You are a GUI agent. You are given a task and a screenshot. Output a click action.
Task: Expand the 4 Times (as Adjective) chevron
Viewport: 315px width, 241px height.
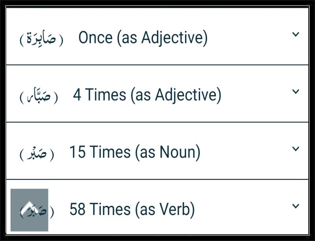tap(296, 92)
